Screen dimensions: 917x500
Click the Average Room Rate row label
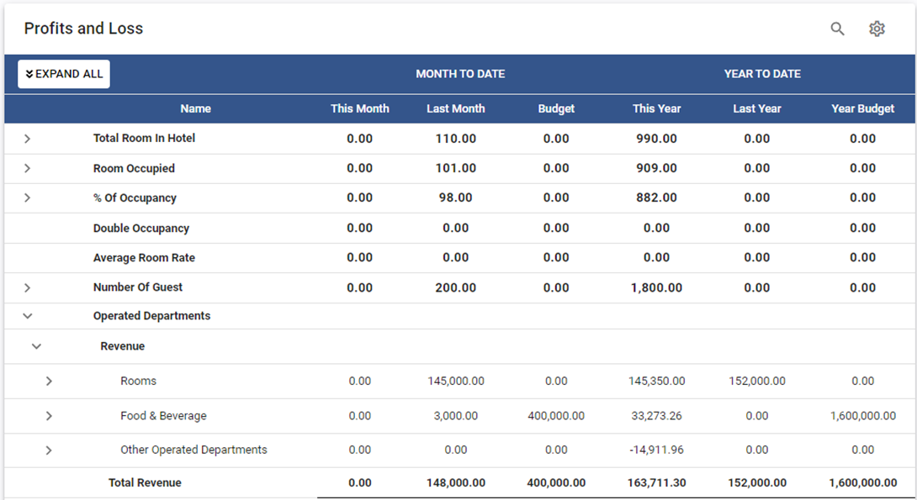pyautogui.click(x=144, y=258)
